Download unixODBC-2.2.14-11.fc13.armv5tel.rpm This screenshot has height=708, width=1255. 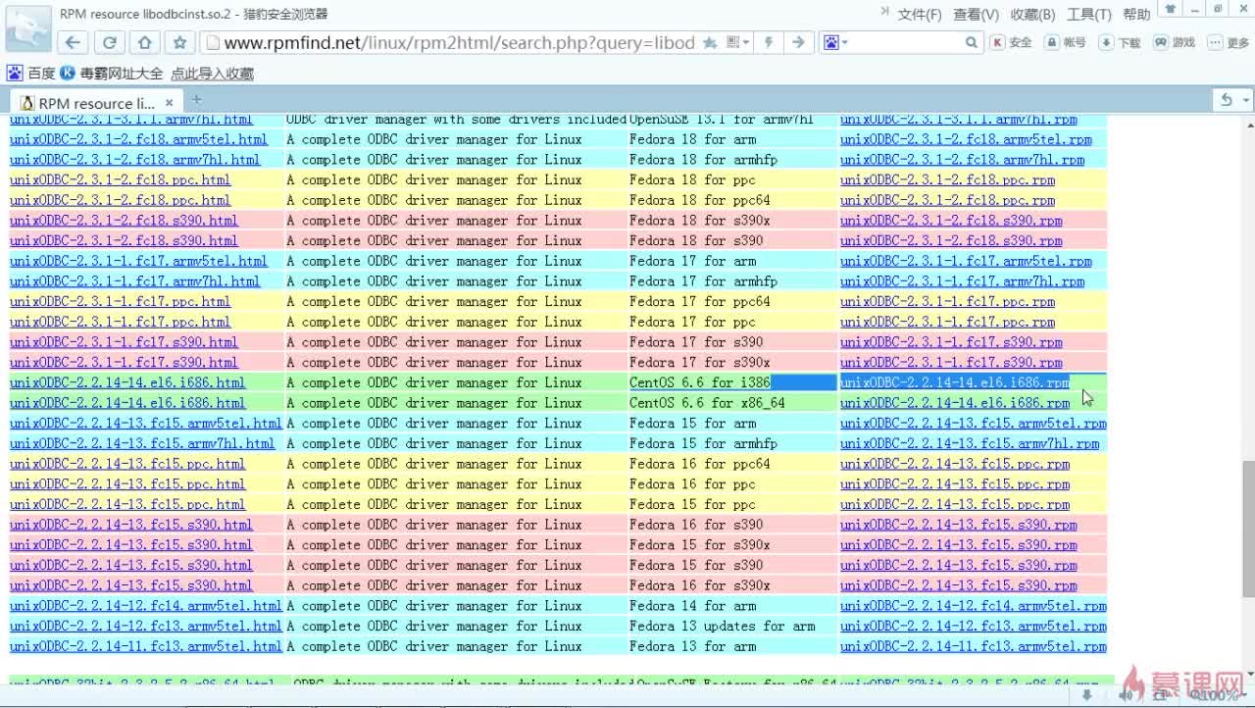(x=974, y=646)
